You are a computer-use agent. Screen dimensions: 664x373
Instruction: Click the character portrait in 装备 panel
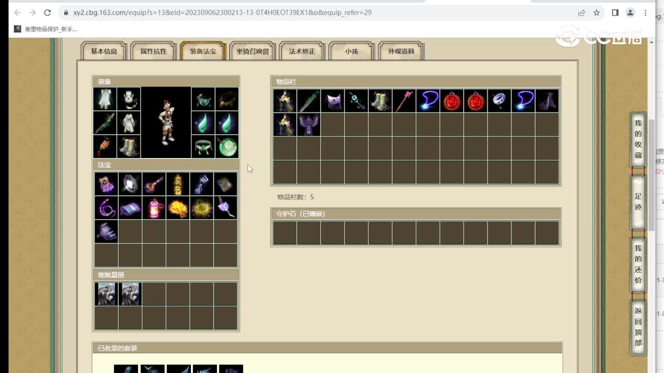click(x=166, y=123)
